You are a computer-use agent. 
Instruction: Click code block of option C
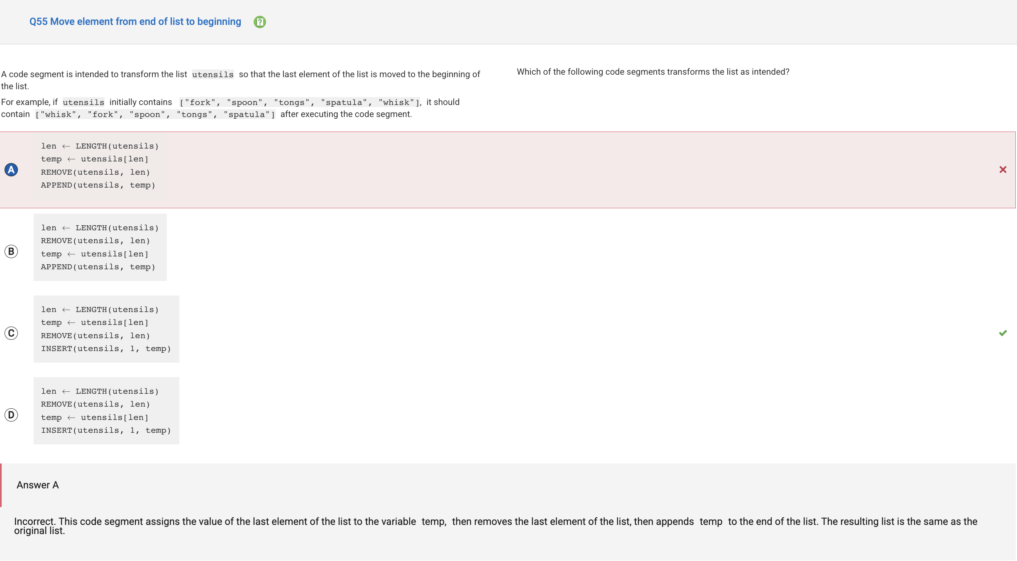click(x=106, y=329)
